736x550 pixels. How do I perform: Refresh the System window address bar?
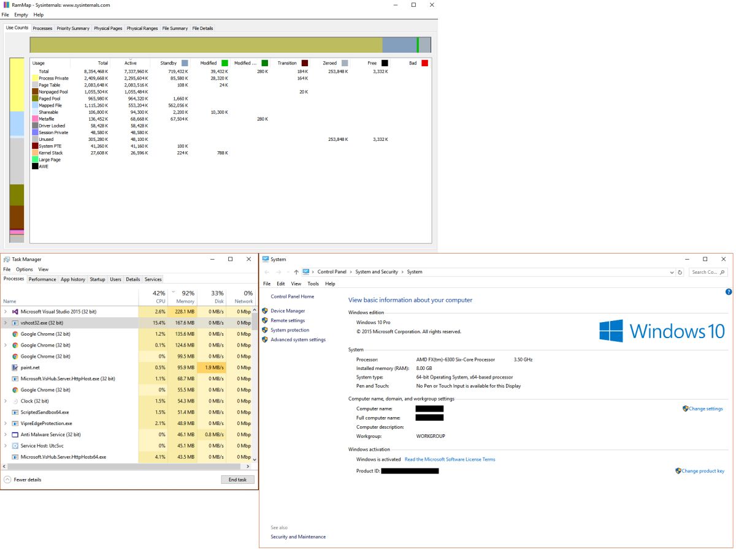(x=680, y=272)
